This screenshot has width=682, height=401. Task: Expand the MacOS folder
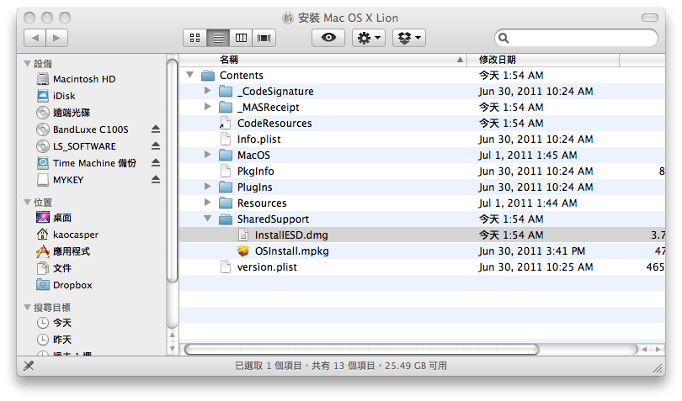pos(207,154)
